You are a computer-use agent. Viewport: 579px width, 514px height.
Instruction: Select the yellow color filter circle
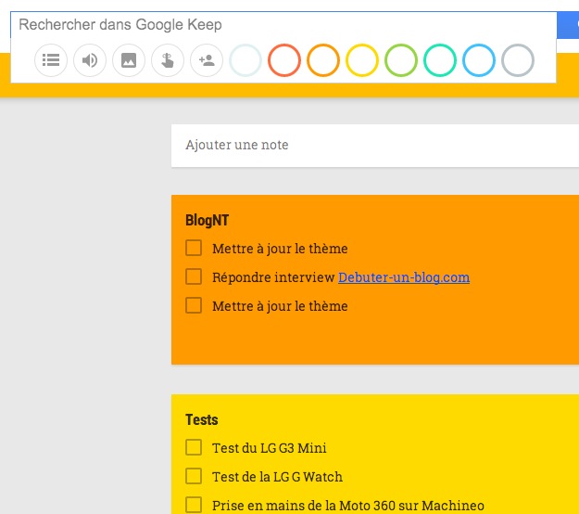(x=362, y=61)
